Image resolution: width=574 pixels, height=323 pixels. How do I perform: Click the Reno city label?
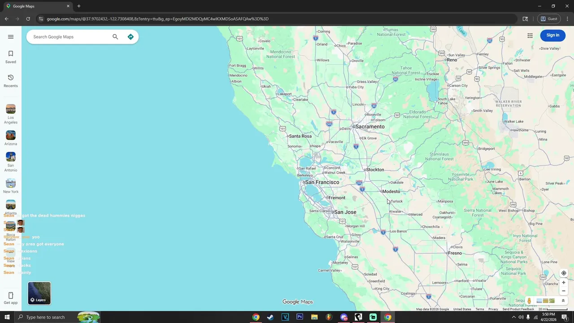pos(452,60)
